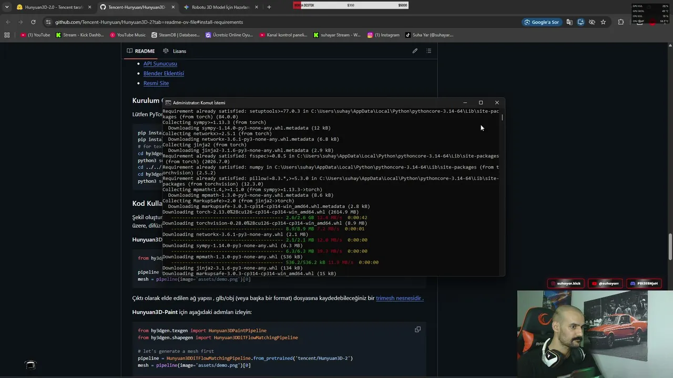Open the apps grid in bookmarks bar
Viewport: 673px width, 378px height.
[7, 35]
